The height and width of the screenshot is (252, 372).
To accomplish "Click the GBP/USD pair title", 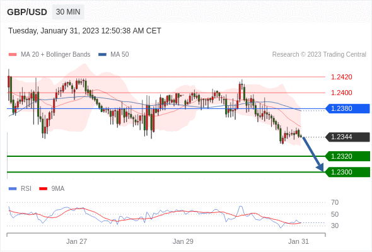I will [27, 12].
